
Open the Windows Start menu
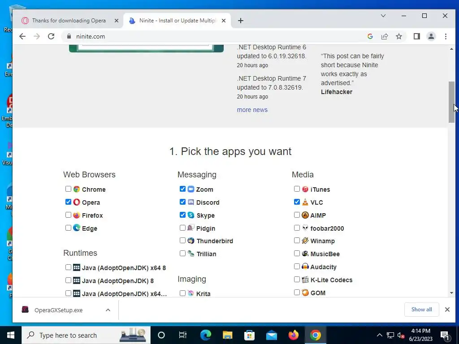coord(11,335)
